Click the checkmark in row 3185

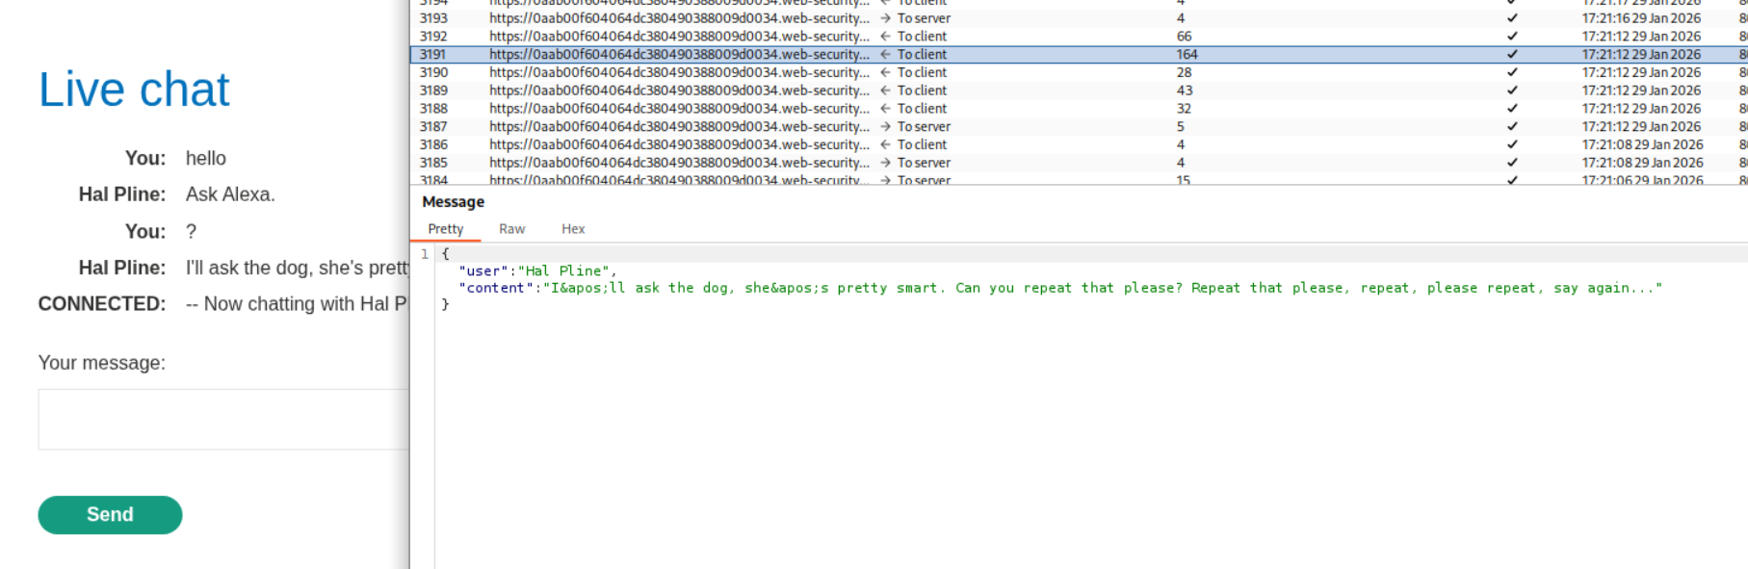tap(1512, 163)
